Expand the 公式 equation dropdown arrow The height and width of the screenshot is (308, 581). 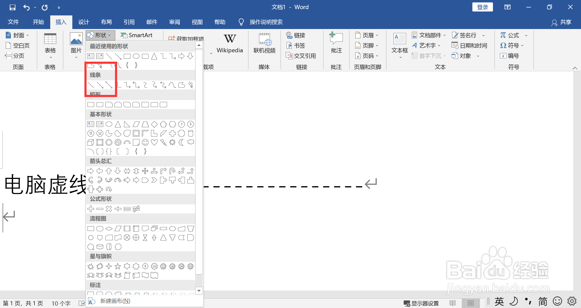[526, 35]
